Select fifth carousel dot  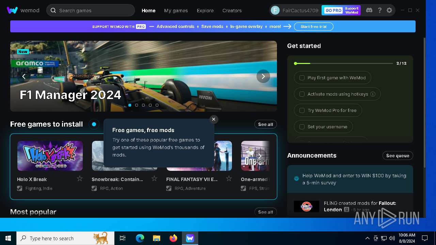click(x=157, y=105)
